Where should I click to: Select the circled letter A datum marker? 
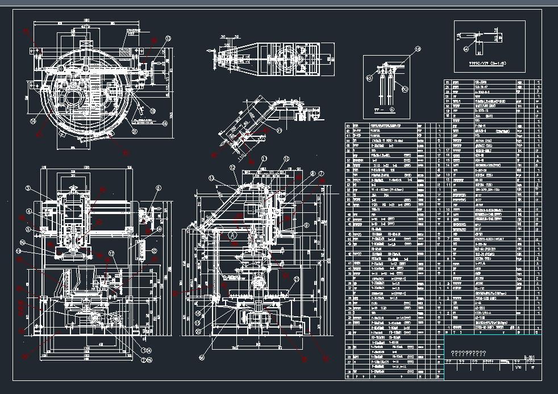coord(232,235)
